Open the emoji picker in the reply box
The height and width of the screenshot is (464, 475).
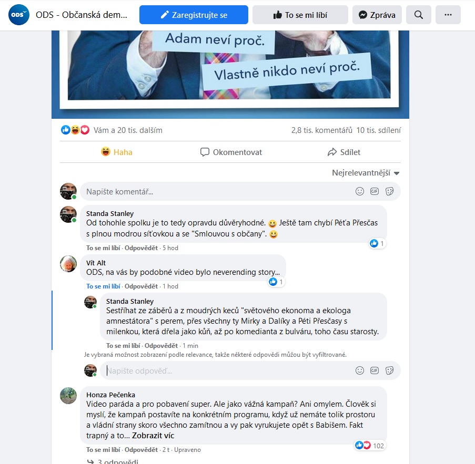[x=360, y=370]
